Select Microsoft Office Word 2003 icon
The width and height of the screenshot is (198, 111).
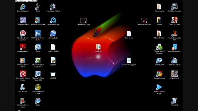pos(38,74)
